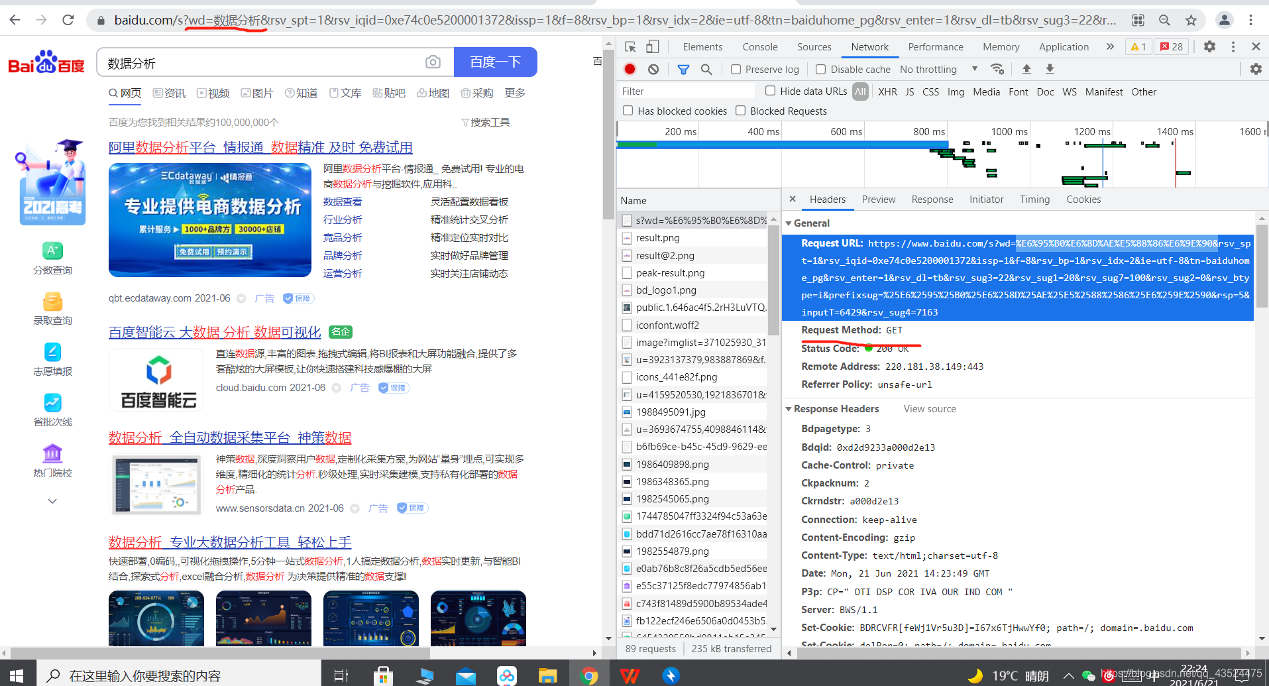This screenshot has height=686, width=1269.
Task: Open the No throttling dropdown
Action: pos(938,69)
